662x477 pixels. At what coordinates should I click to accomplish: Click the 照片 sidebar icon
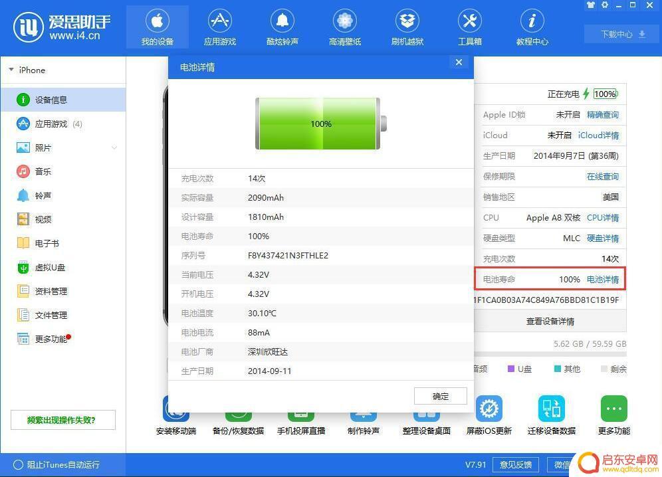point(23,147)
